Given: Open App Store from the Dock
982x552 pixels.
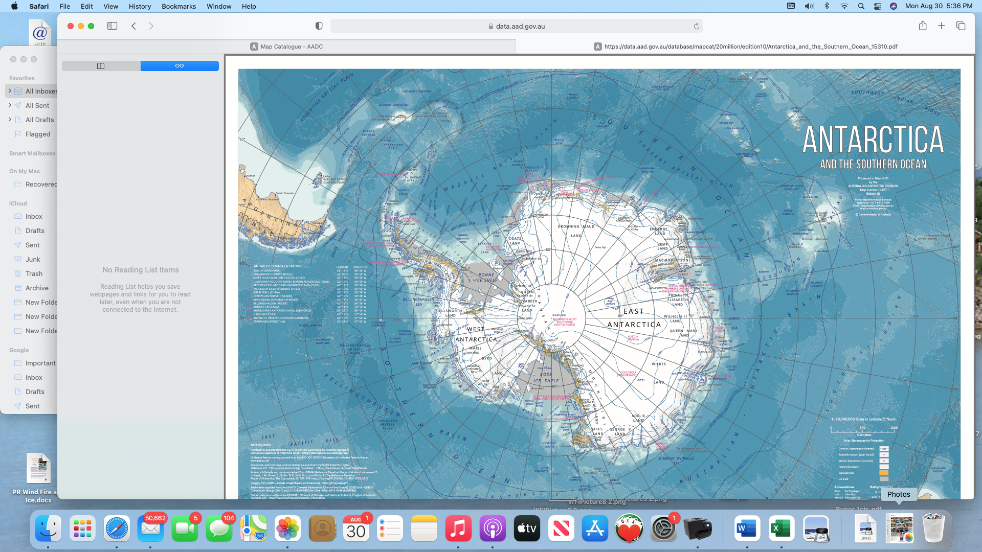Looking at the screenshot, I should coord(595,528).
